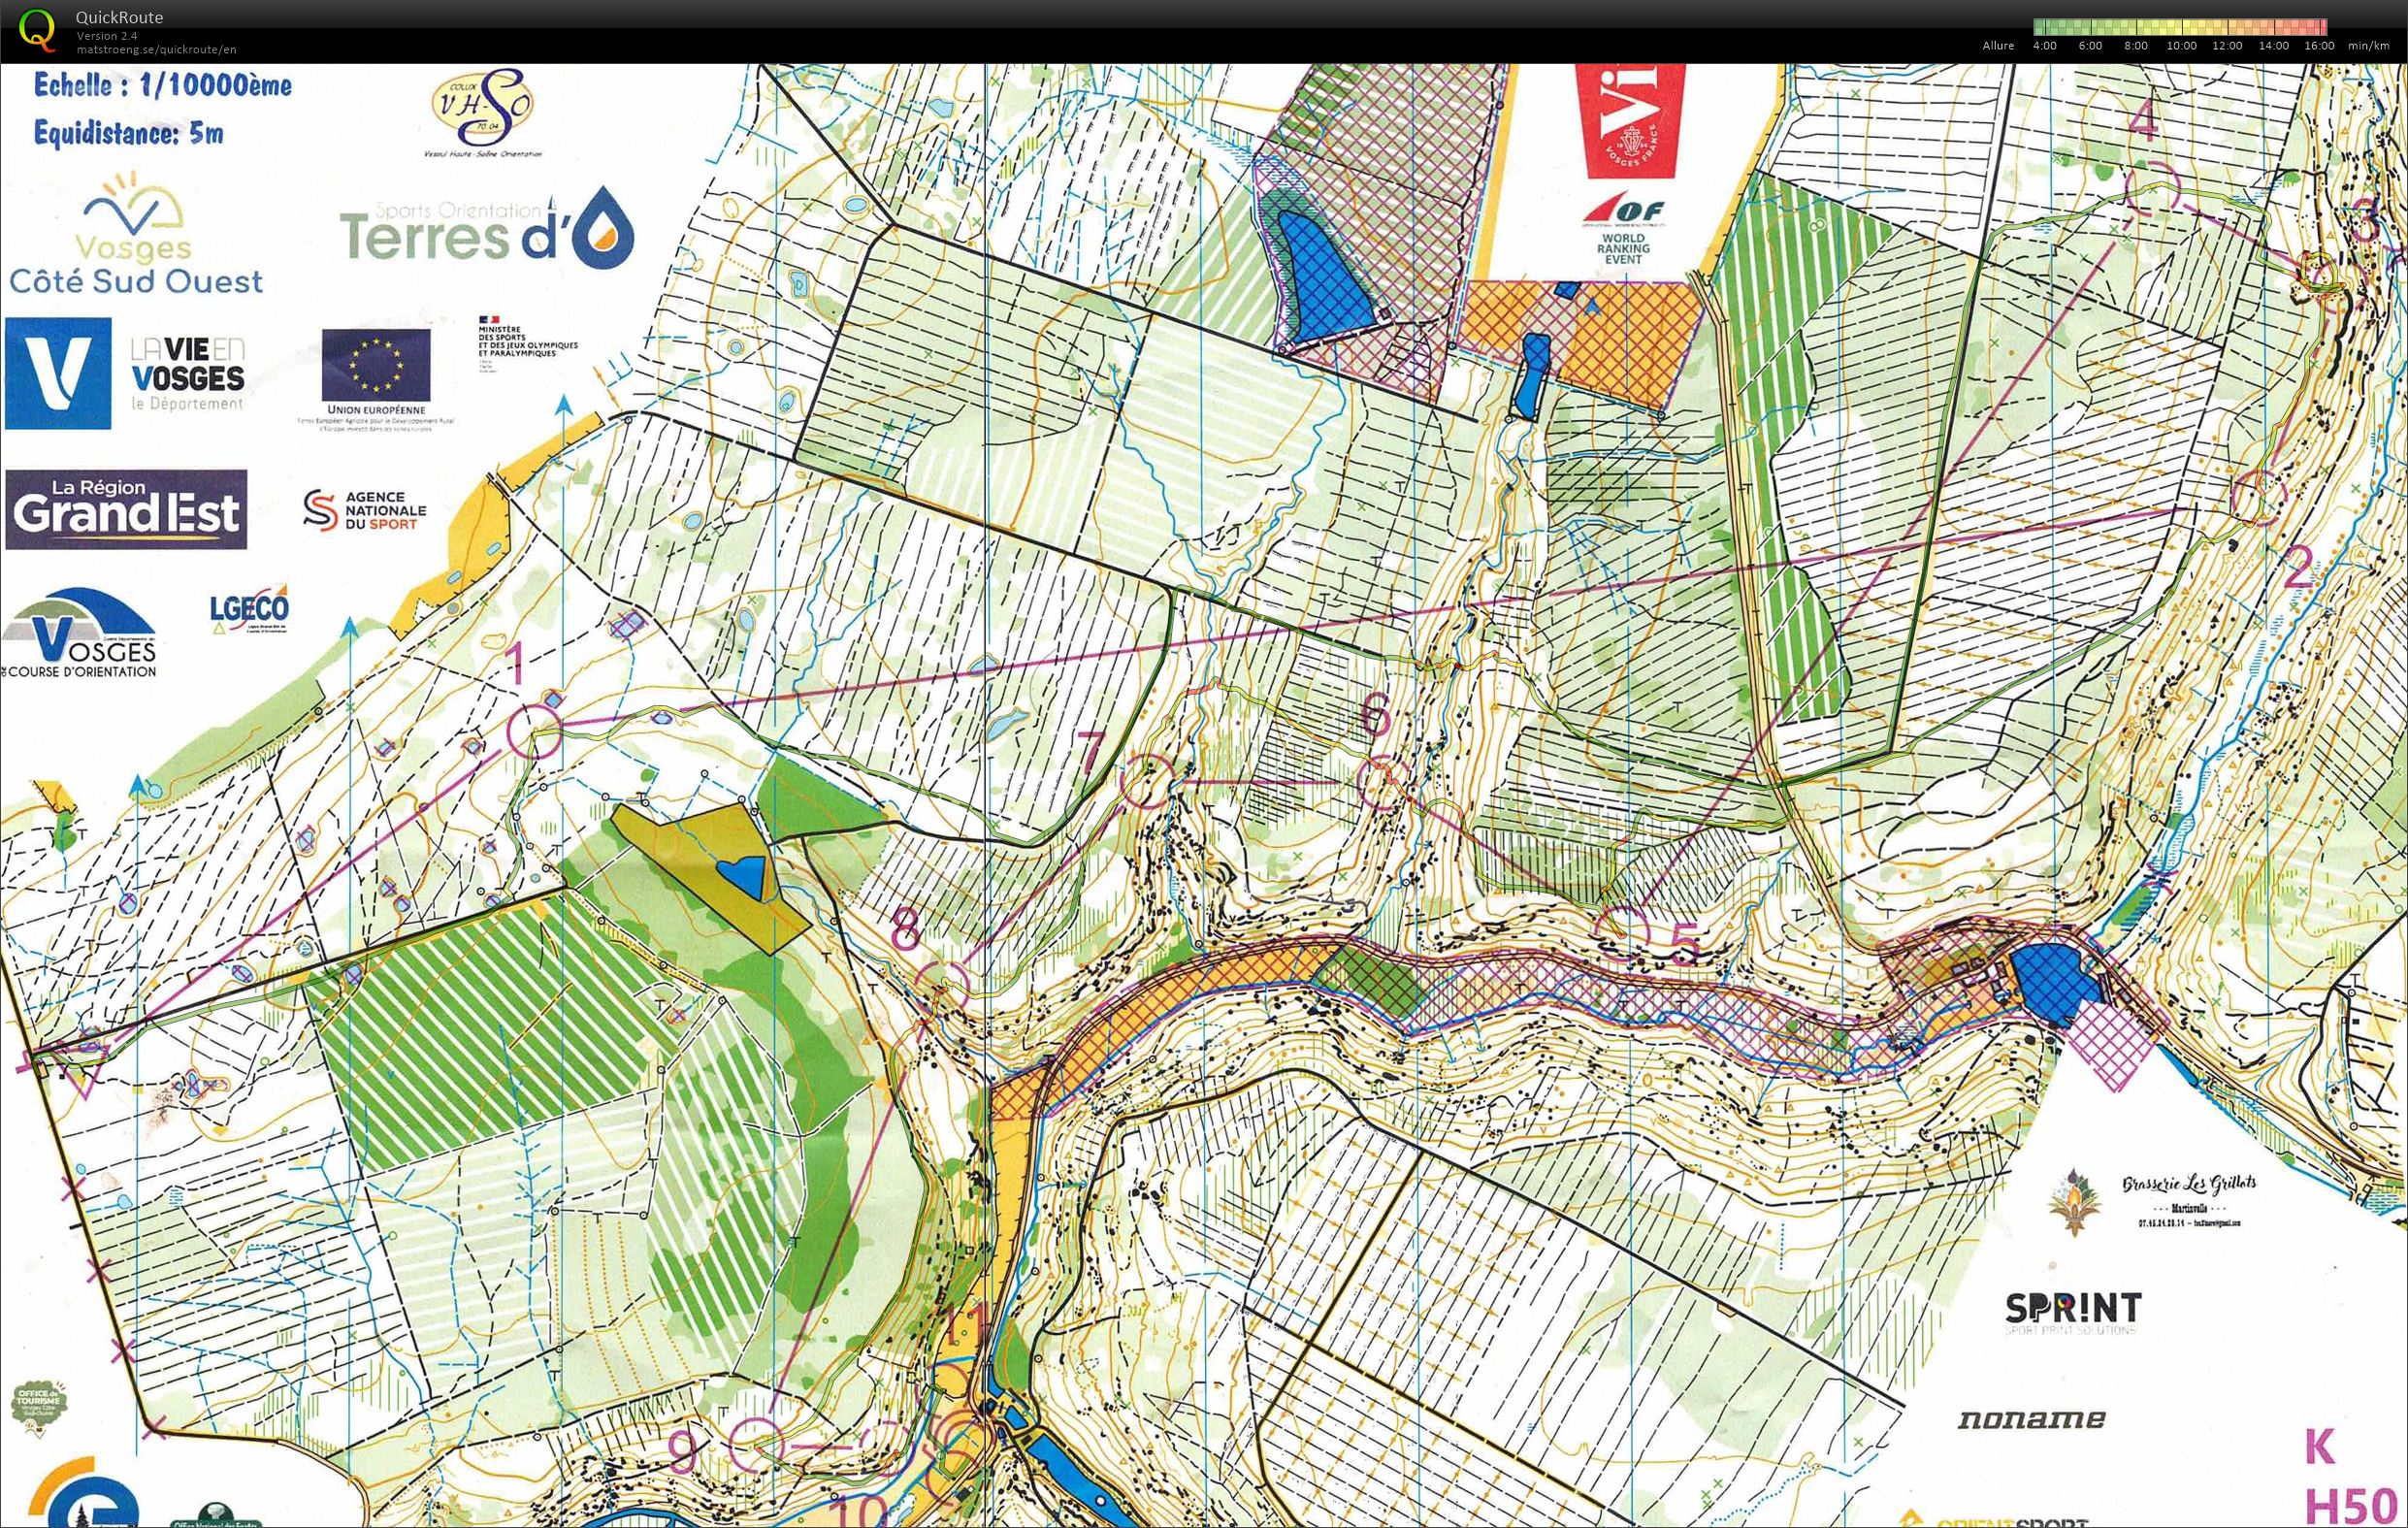The width and height of the screenshot is (2408, 1528).
Task: Click the Equidistance: 5m text
Action: (128, 133)
